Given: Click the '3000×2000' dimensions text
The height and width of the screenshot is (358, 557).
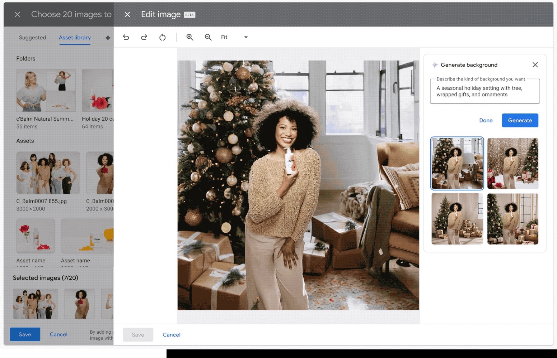Looking at the screenshot, I should tap(31, 209).
